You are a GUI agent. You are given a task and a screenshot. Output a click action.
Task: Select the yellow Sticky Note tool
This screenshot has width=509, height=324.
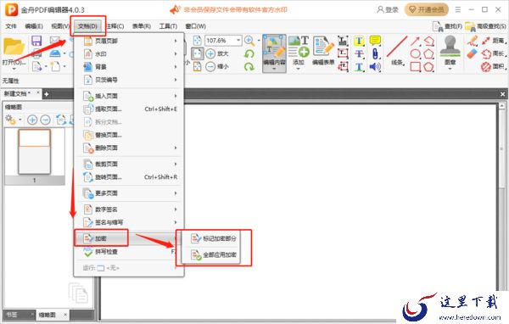coord(375,41)
